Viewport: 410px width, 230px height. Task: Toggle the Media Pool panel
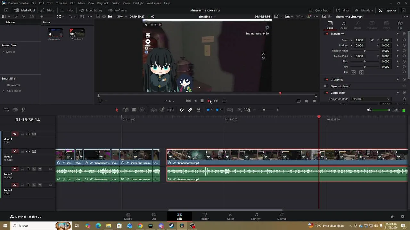tap(25, 10)
